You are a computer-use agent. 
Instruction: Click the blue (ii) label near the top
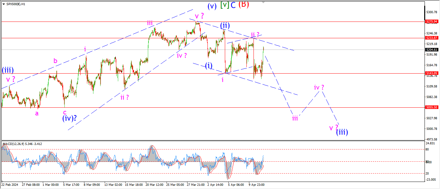(225, 25)
